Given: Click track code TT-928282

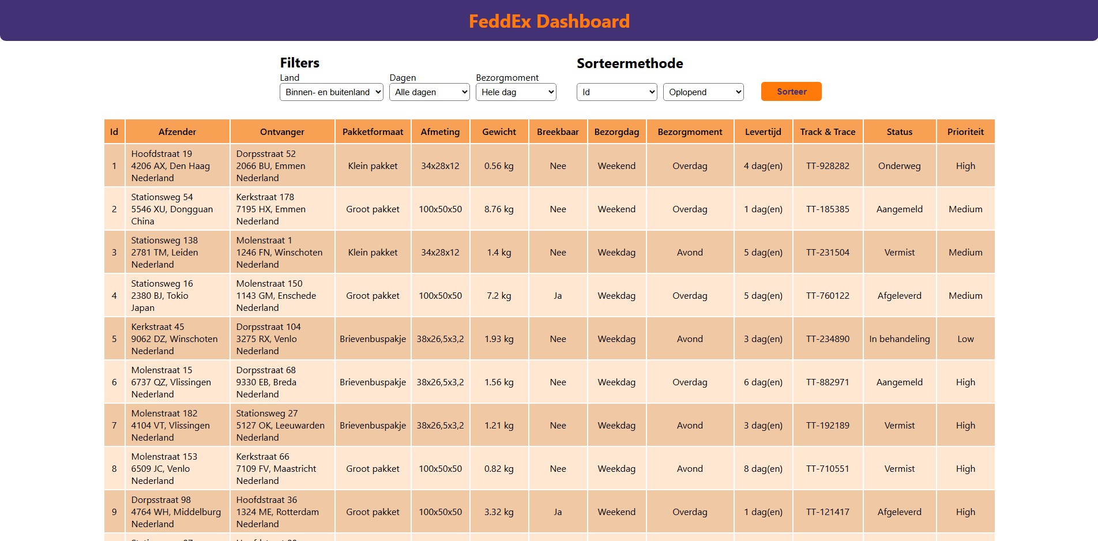Looking at the screenshot, I should click(828, 166).
